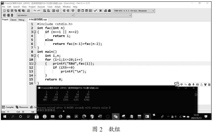Viewport: 213px width, 133px height.
Task: Click the Open file toolbar icon
Action: (x=8, y=11)
